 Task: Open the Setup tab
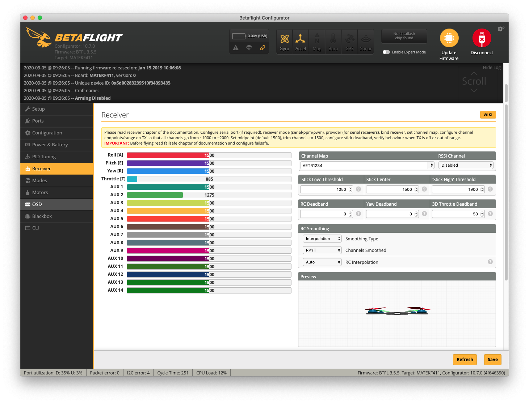coord(57,109)
